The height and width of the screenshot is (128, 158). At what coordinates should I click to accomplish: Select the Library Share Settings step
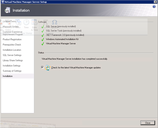click(x=13, y=60)
